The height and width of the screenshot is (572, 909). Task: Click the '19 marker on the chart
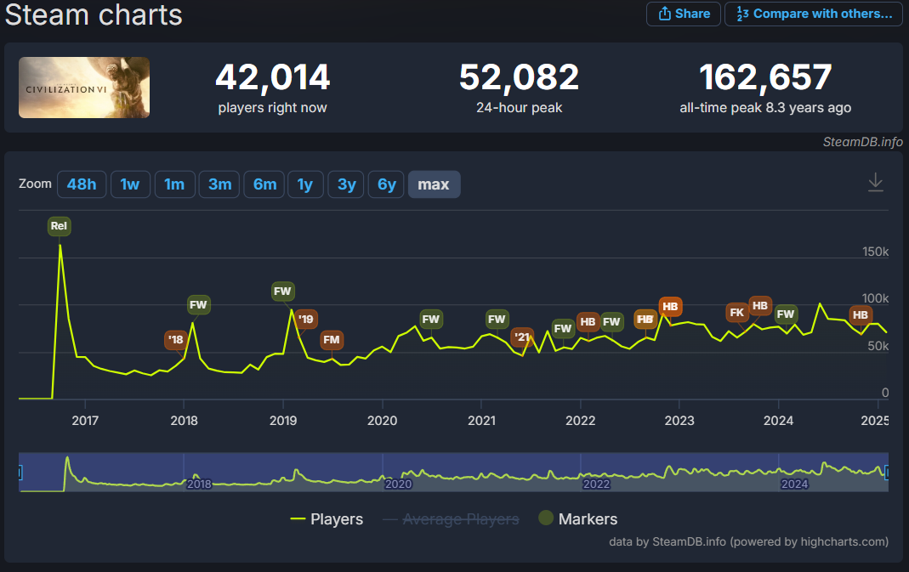[x=306, y=319]
